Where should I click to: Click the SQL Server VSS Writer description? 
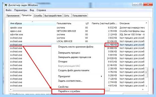click(132, 35)
